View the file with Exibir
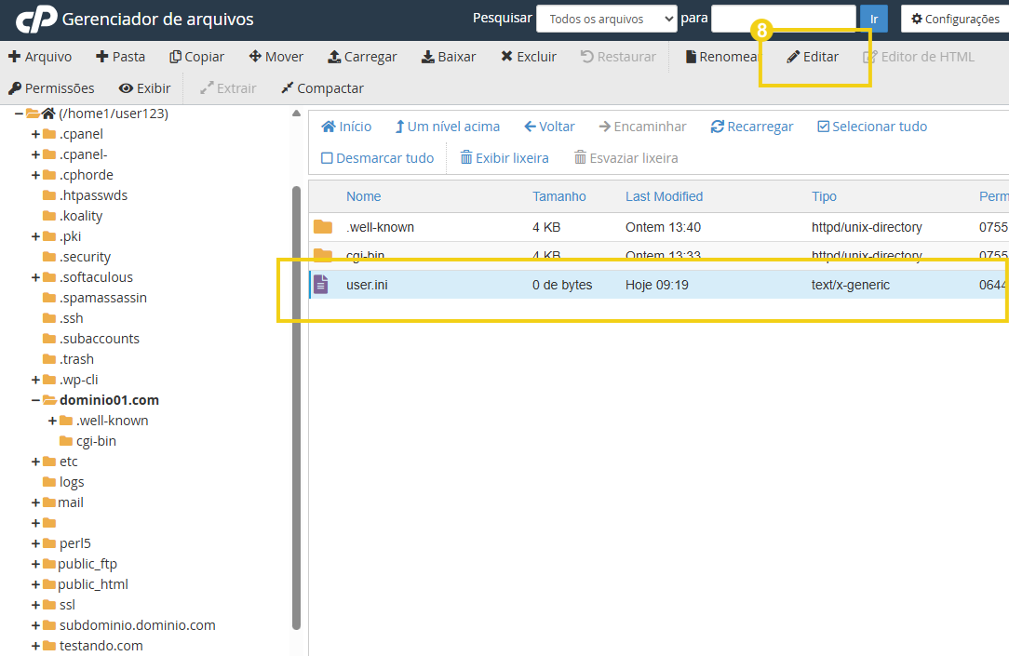1009x656 pixels. (145, 88)
